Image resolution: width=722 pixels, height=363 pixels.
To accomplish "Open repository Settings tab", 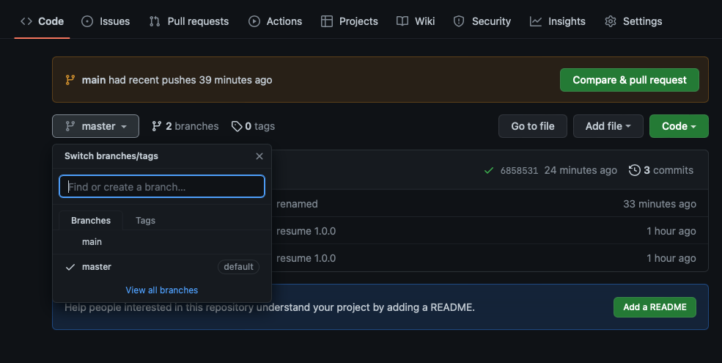I will [633, 21].
